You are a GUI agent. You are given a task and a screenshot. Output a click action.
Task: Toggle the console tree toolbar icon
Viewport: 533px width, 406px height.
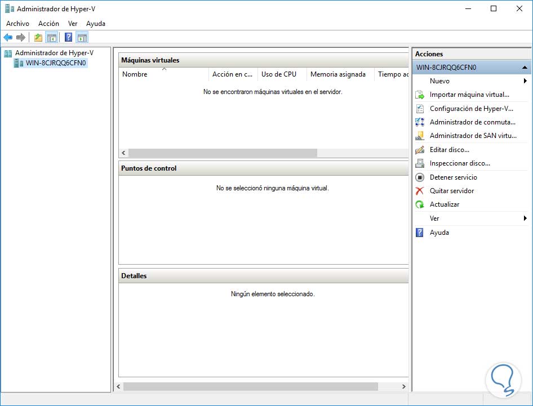[x=52, y=37]
